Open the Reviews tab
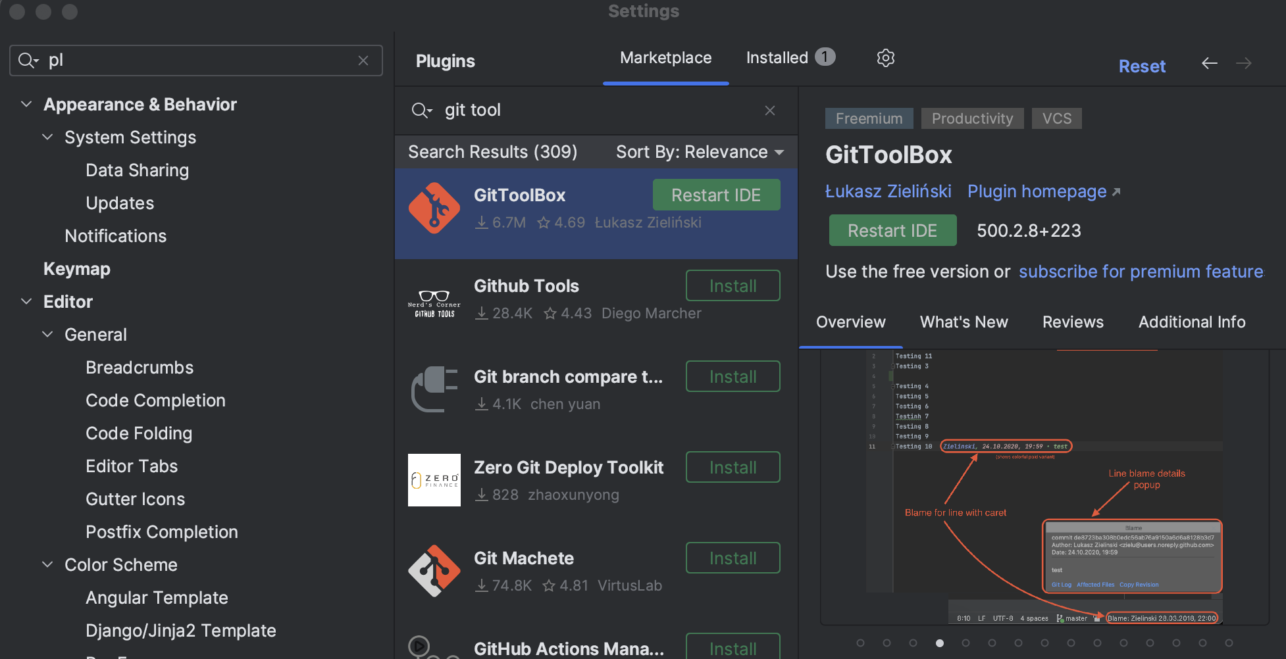 pos(1073,322)
